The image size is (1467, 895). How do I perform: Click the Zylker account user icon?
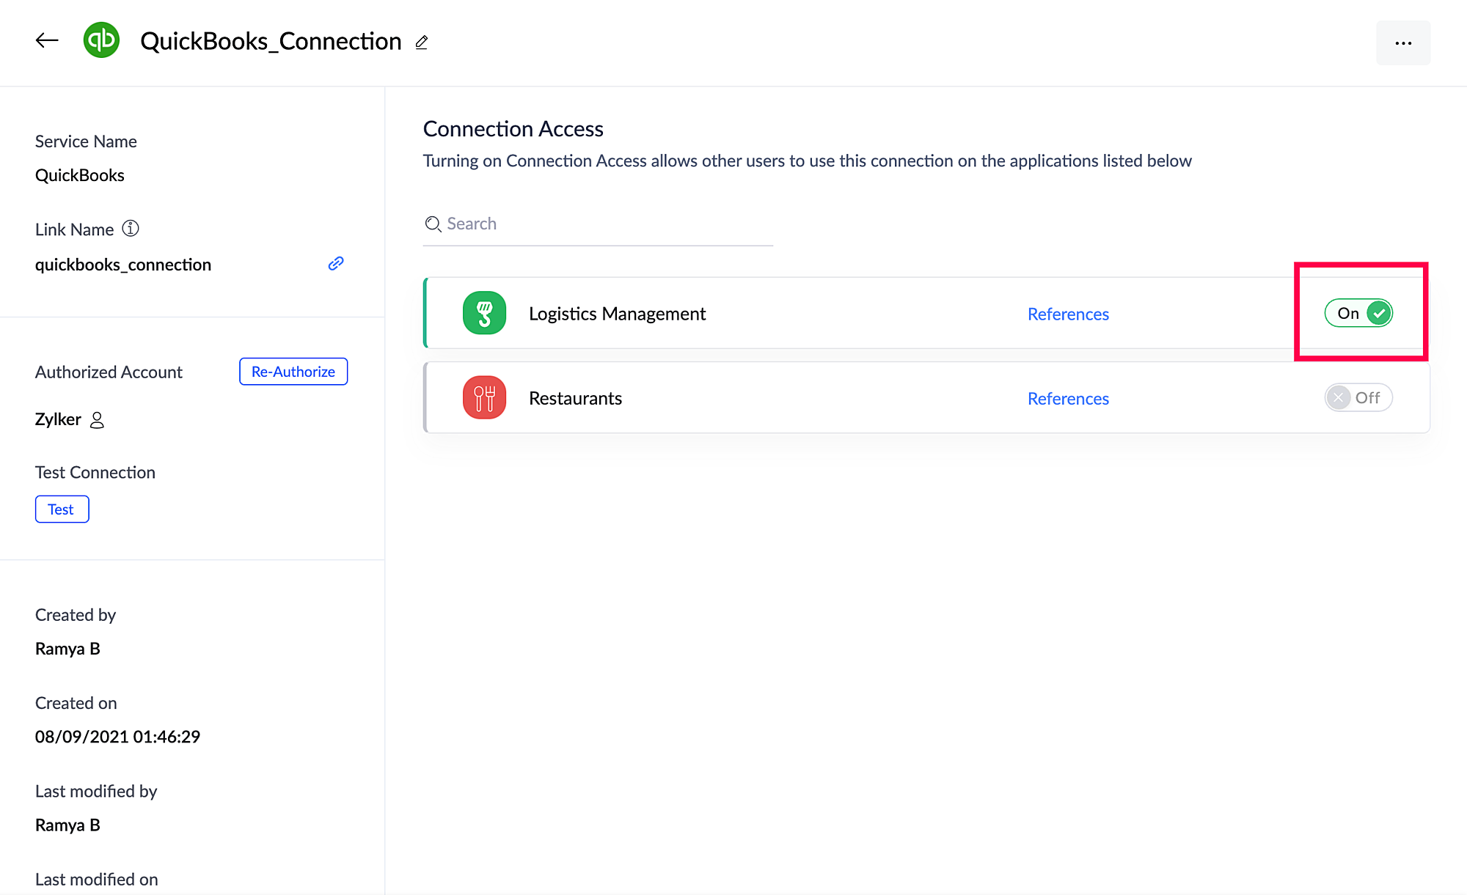pos(97,420)
